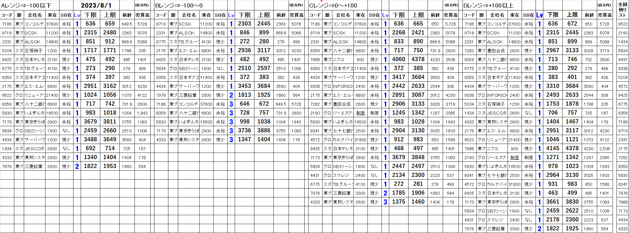
Task: Select 3811 in A range 東京きらぼ row
Action: tap(110, 122)
